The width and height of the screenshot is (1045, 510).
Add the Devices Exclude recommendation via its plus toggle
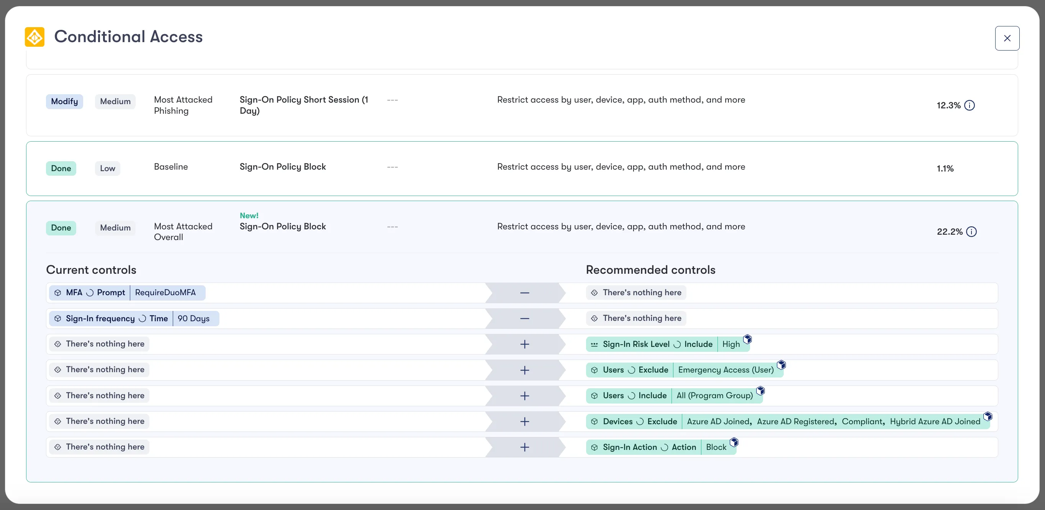click(x=524, y=421)
